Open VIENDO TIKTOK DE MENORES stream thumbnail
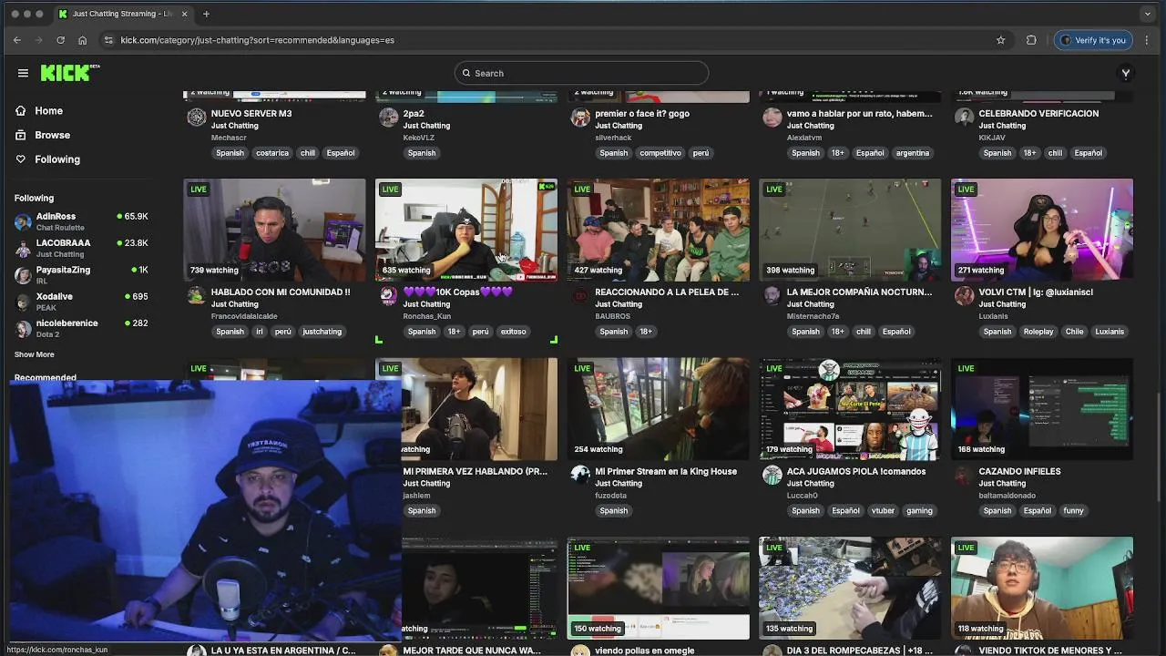 coord(1042,589)
